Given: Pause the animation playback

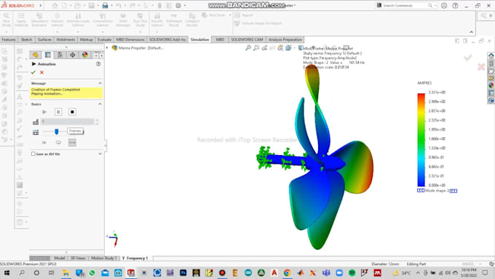Looking at the screenshot, I should 58,112.
